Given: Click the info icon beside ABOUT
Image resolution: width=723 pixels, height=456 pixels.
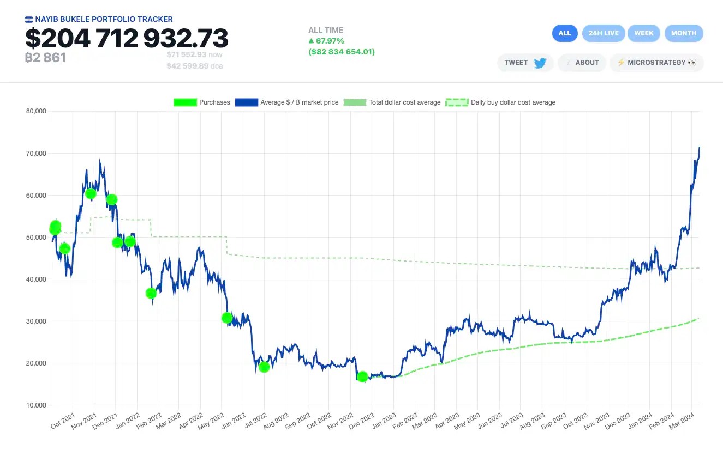Looking at the screenshot, I should point(567,63).
